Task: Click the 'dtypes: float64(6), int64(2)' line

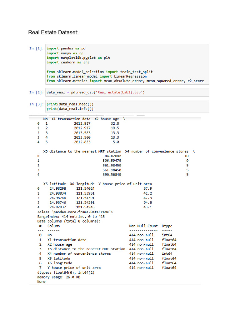Action: pos(66,272)
